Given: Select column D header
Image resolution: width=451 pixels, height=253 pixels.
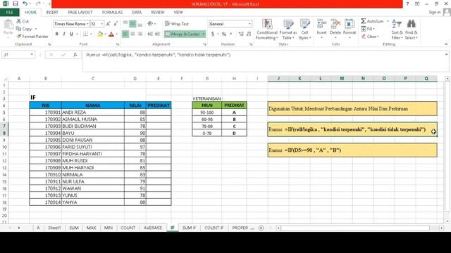Looking at the screenshot, I should (135, 78).
